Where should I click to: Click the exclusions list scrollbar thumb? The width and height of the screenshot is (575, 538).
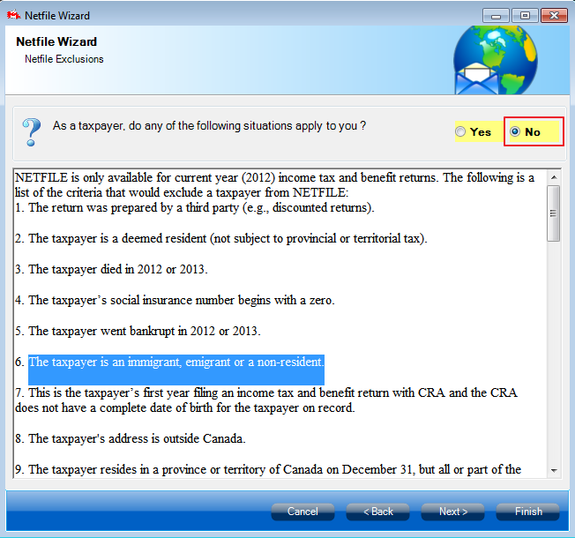(554, 213)
